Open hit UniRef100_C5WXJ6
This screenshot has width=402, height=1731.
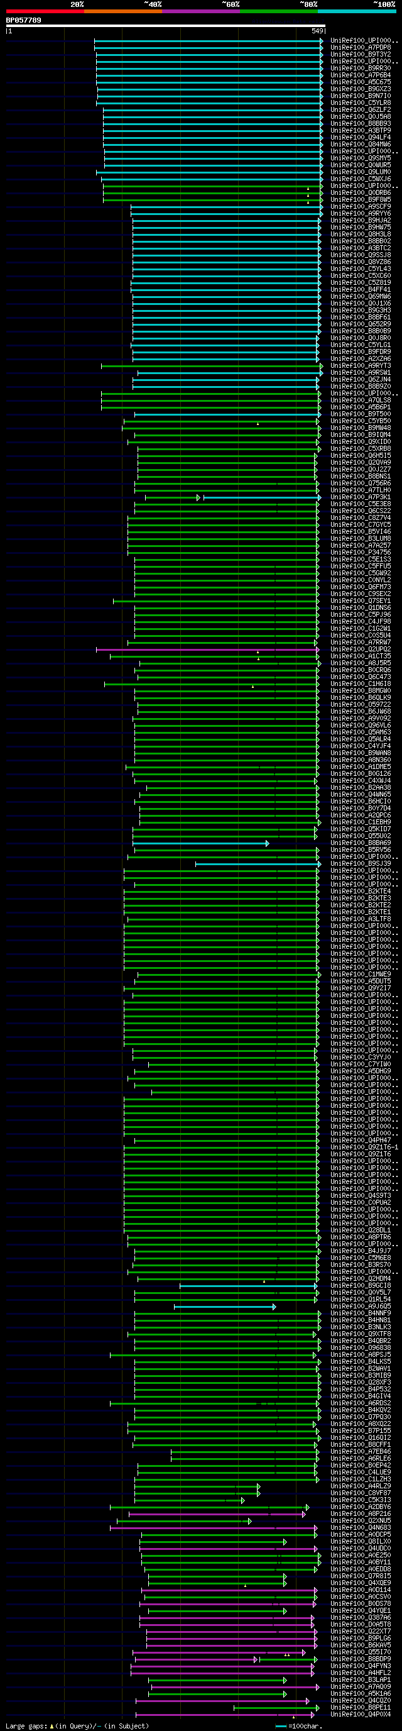[x=361, y=179]
